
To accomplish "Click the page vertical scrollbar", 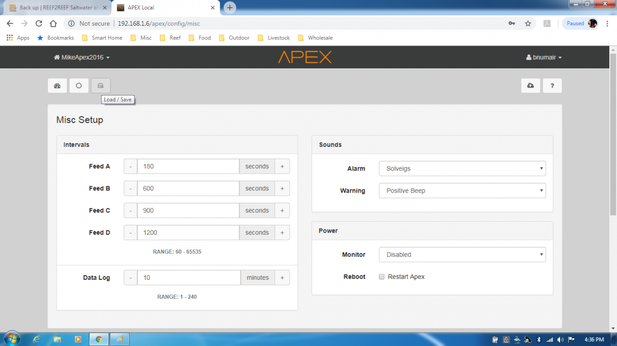I will tap(613, 133).
